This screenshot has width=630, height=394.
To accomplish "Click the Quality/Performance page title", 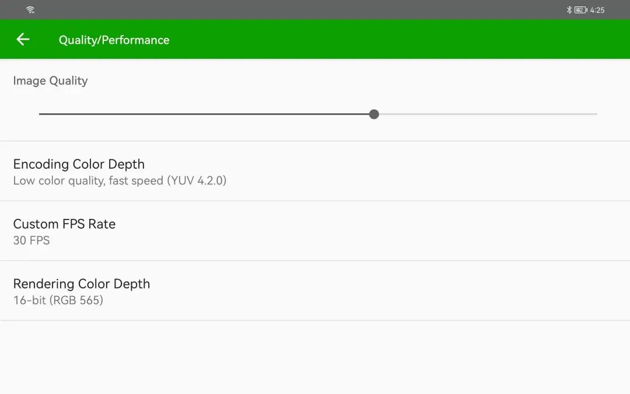I will 114,40.
